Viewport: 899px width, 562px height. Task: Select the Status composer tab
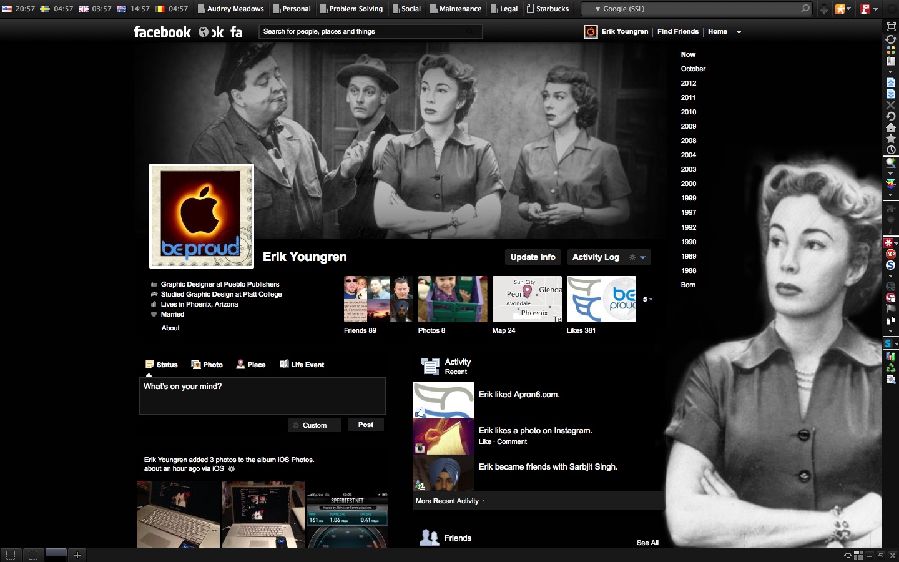pyautogui.click(x=162, y=365)
